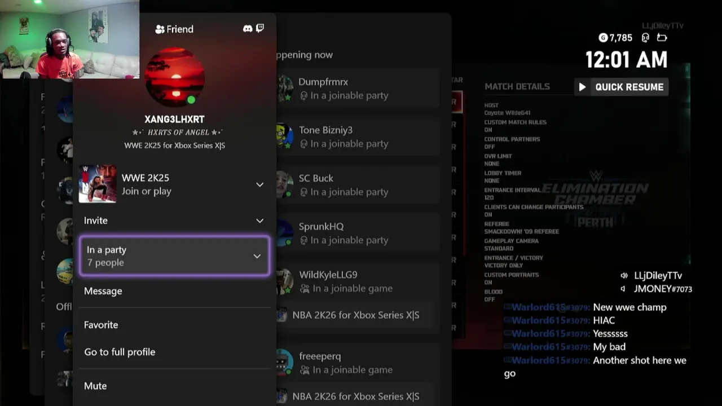Open XANG3LHXRT's sunset gamerpic
This screenshot has width=722, height=406.
[175, 77]
